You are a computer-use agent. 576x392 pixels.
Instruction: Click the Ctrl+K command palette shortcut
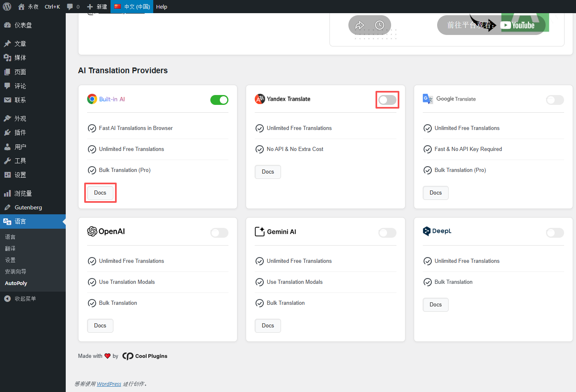(52, 7)
